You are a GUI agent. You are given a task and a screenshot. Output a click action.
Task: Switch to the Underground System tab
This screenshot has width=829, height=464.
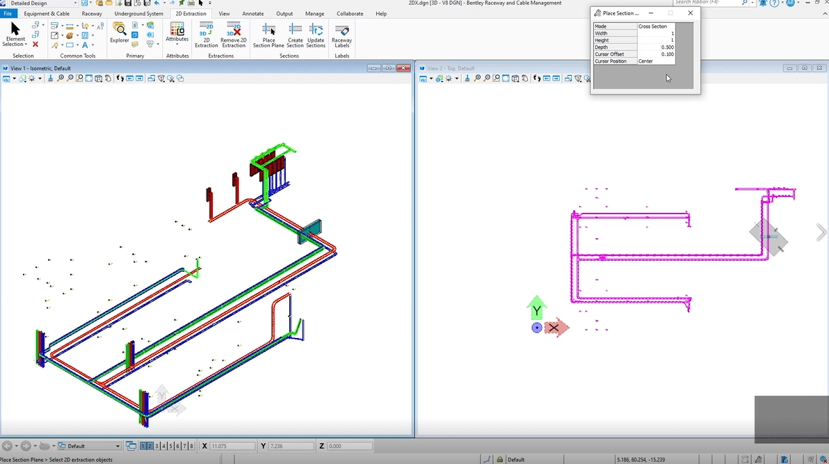pyautogui.click(x=138, y=13)
